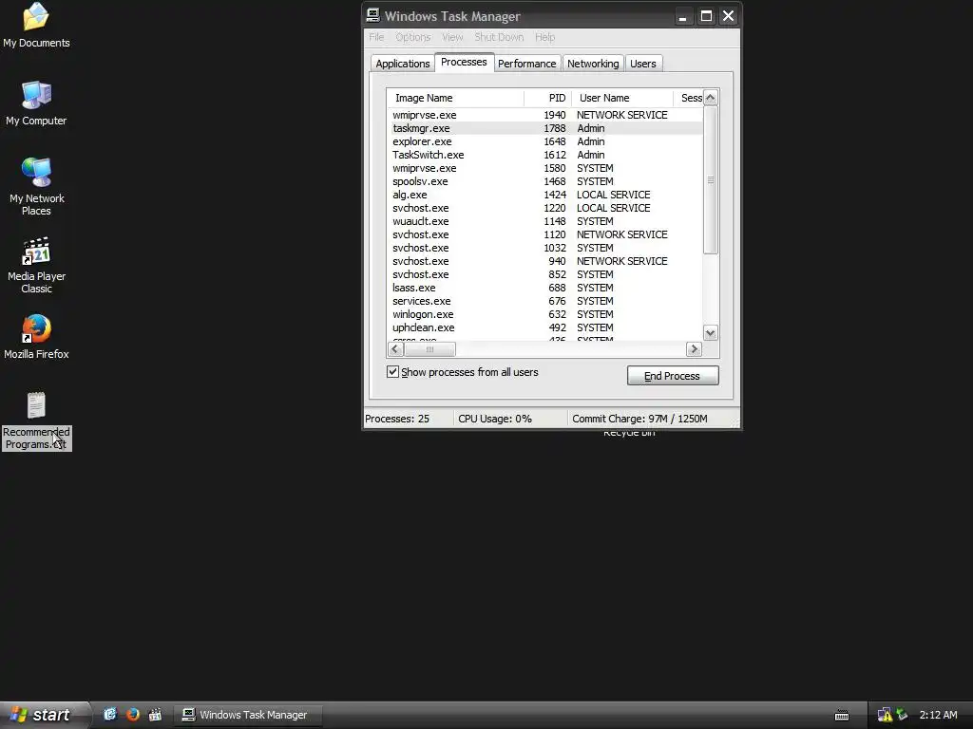
Task: Select the TaskSwitch.exe process
Action: [545, 155]
